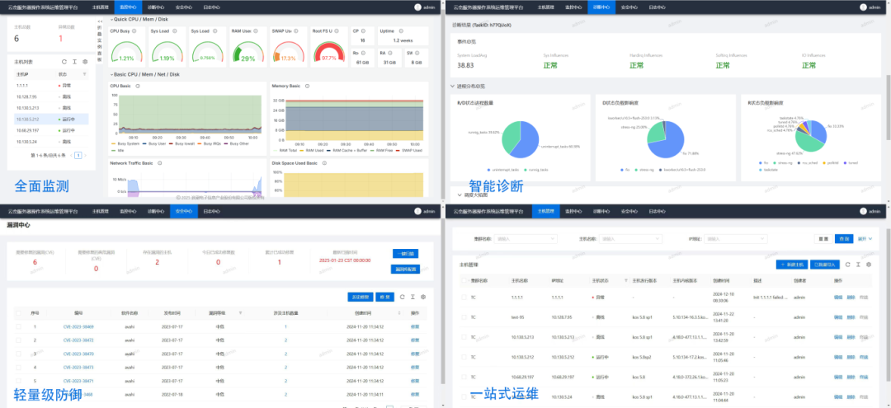Refresh the host list in monitoring sidebar
The height and width of the screenshot is (408, 891).
point(64,61)
